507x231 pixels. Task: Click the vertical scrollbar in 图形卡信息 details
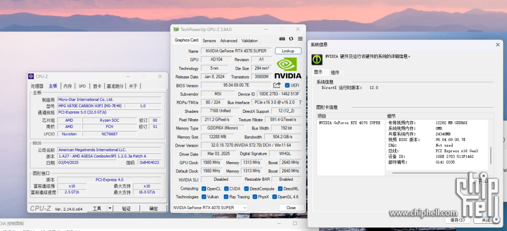491,155
